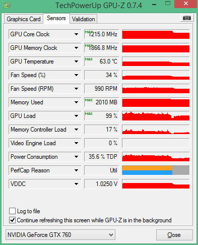Click the Power Consumption 35.6 % TDP value
This screenshot has height=245, width=198.
tap(102, 157)
